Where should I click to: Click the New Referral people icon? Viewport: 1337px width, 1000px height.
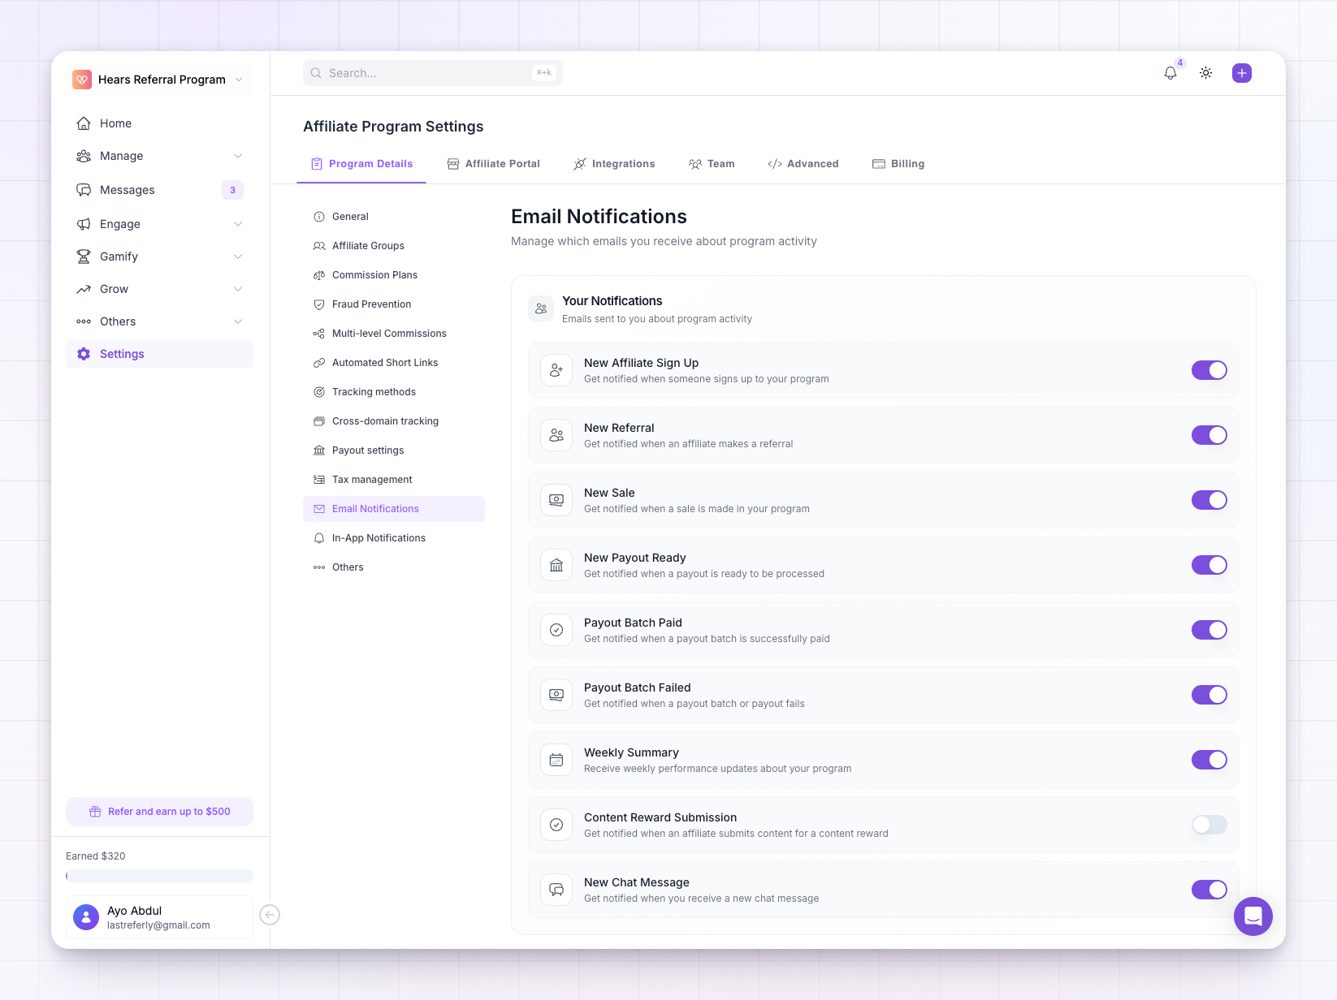pyautogui.click(x=556, y=435)
